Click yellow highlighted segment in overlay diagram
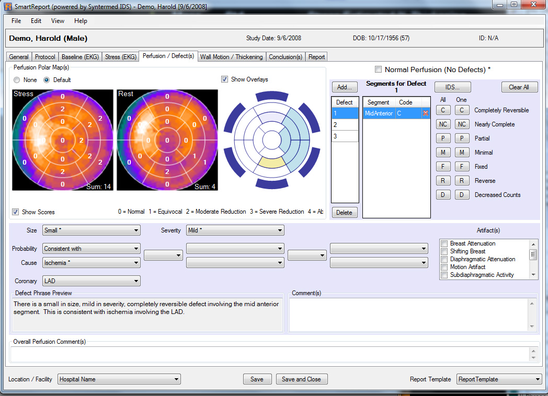This screenshot has width=548, height=396. (x=271, y=162)
